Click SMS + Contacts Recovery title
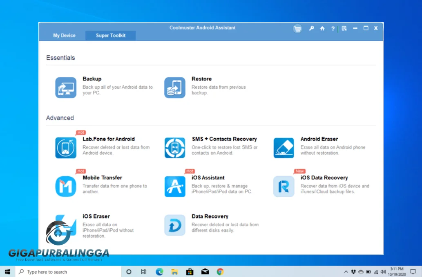The height and width of the screenshot is (277, 422). (224, 139)
